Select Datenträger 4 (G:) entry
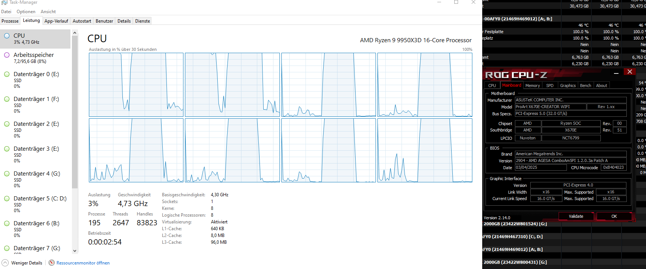646x269 pixels. point(35,179)
